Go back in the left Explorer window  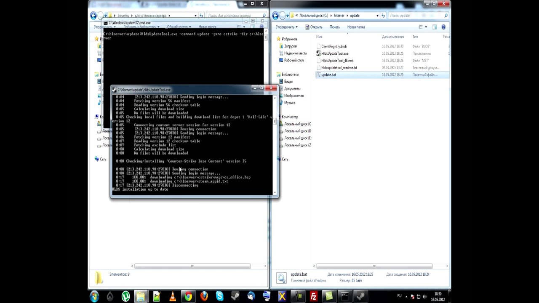coord(93,16)
